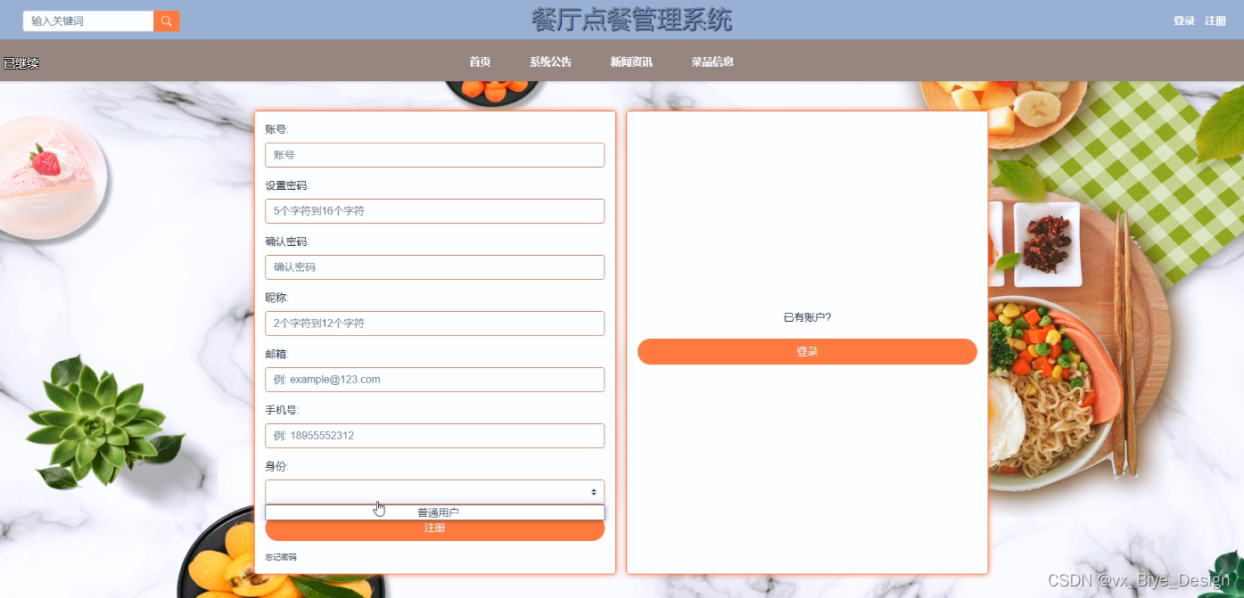The image size is (1244, 598).
Task: Focus the keyword search box
Action: coord(88,20)
